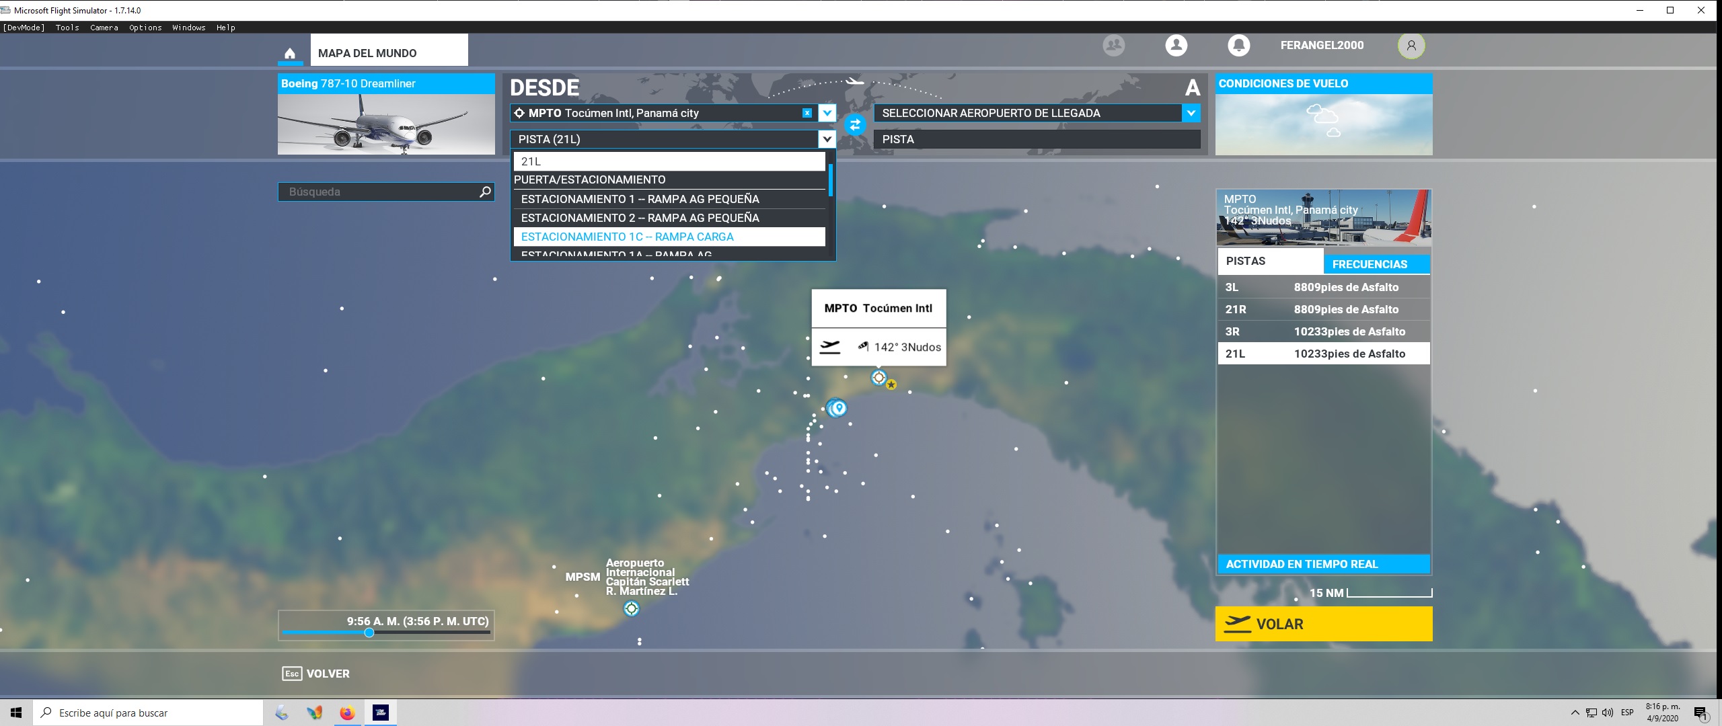Open the user profile icon
1722x726 pixels.
1176,45
